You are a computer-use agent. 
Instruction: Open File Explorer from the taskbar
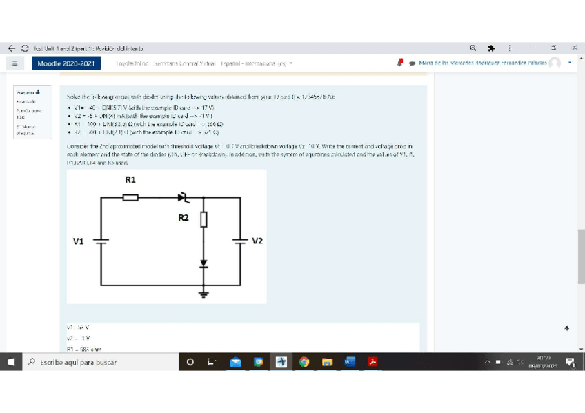point(327,362)
